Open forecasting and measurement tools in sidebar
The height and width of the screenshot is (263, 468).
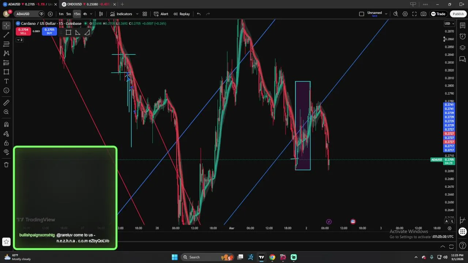(x=6, y=63)
